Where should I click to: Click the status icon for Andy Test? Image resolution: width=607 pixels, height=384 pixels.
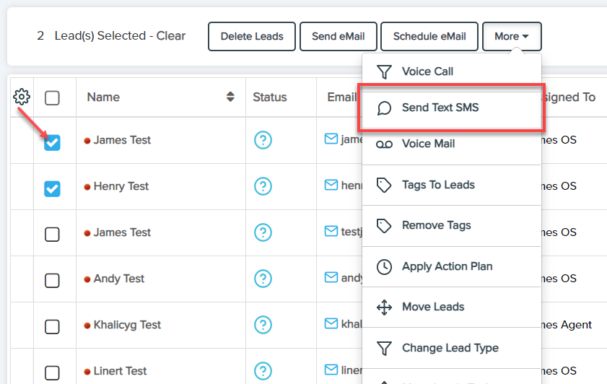click(x=263, y=279)
